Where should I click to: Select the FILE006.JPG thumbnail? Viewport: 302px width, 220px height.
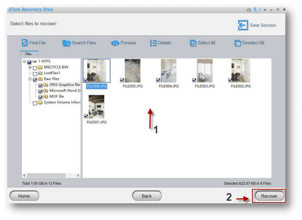pos(97,71)
